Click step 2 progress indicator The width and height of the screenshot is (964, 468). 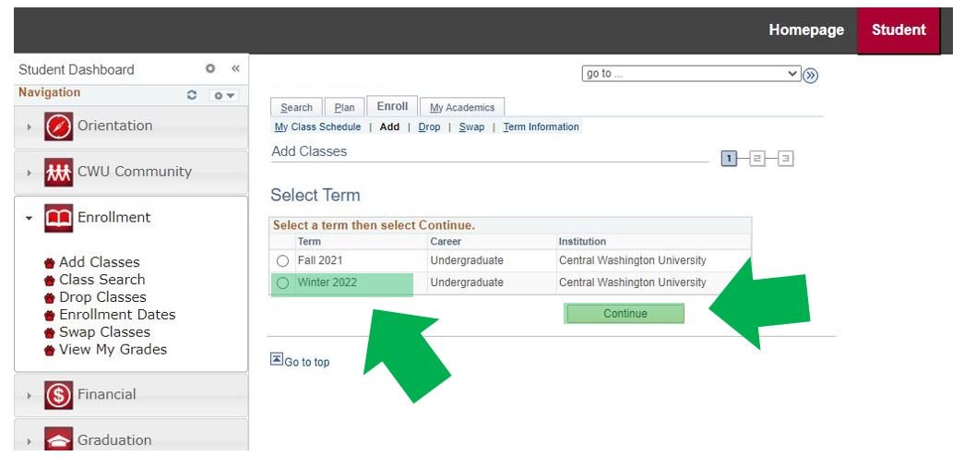(x=757, y=159)
